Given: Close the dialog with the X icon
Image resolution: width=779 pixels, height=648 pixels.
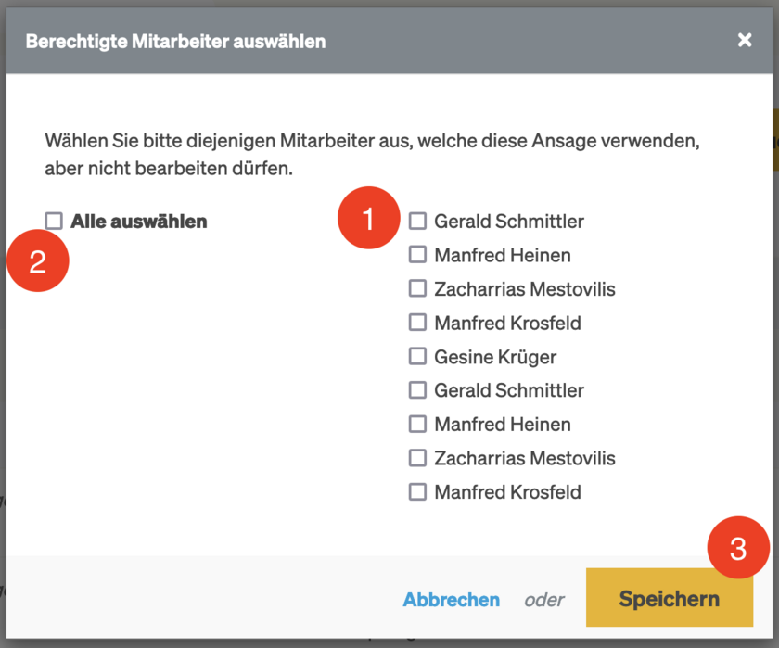Looking at the screenshot, I should 744,40.
